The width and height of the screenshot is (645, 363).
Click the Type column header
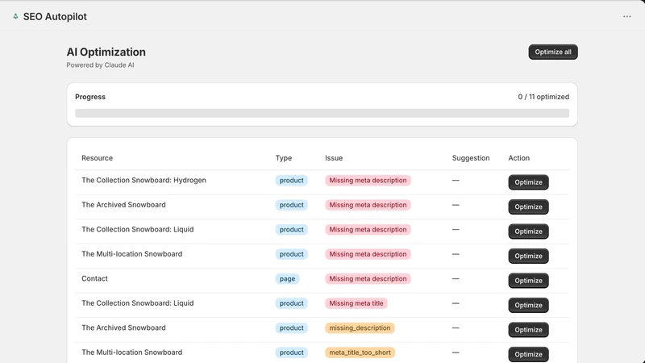[x=284, y=158]
